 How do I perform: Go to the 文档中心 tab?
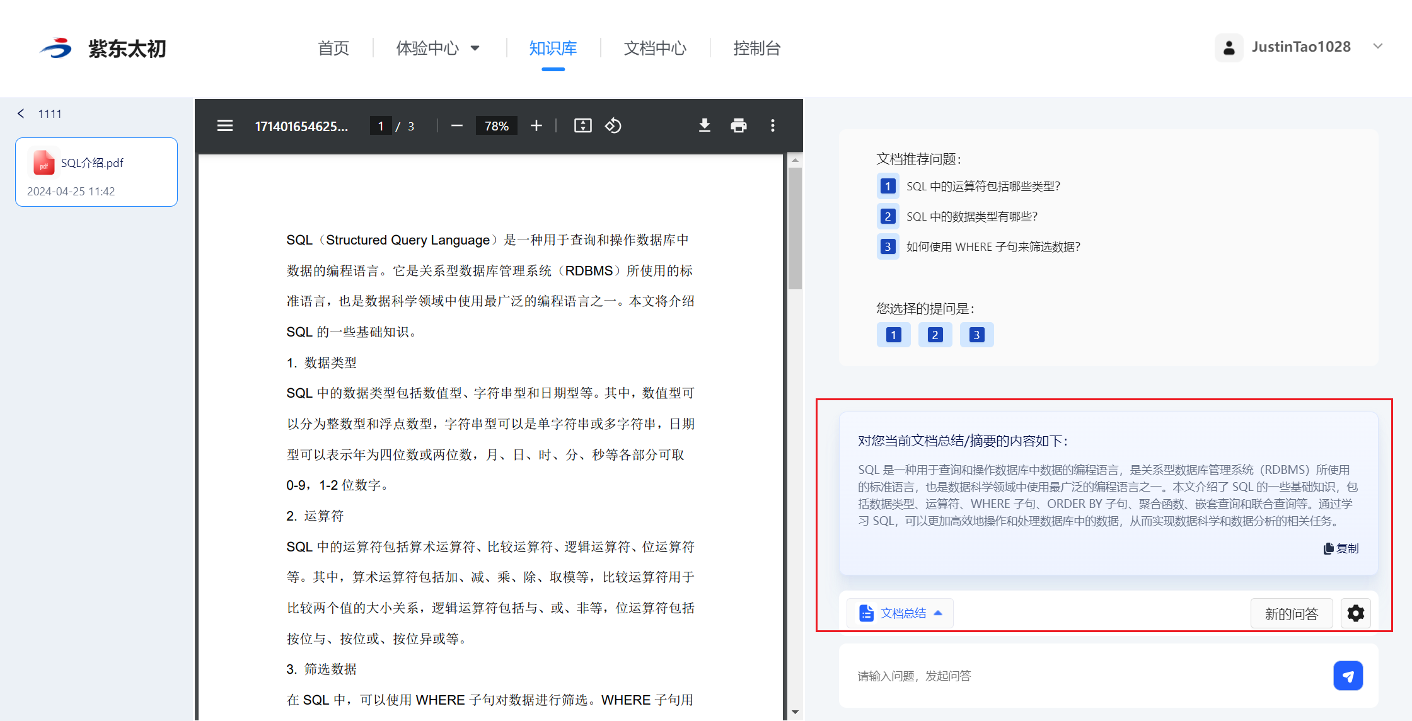(x=655, y=48)
